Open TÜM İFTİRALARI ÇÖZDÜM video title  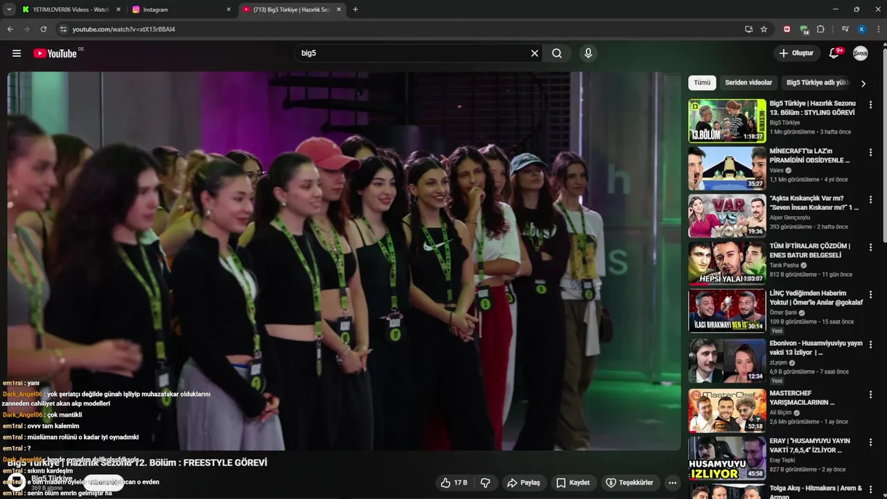(810, 250)
